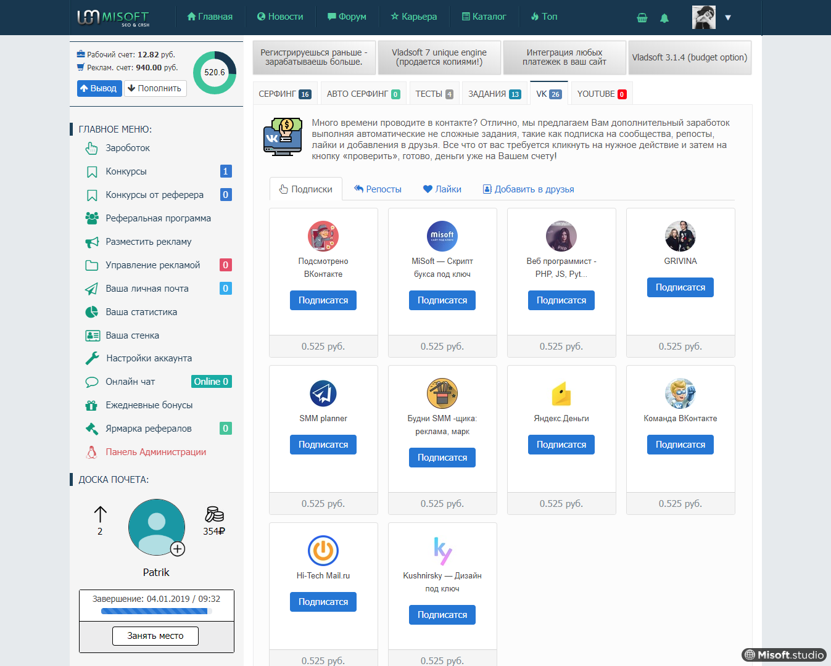831x666 pixels.
Task: Click Ваша стенка card icon
Action: [x=93, y=335]
